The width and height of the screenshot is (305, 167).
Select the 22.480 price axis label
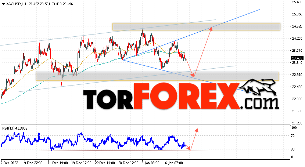pyautogui.click(x=297, y=87)
